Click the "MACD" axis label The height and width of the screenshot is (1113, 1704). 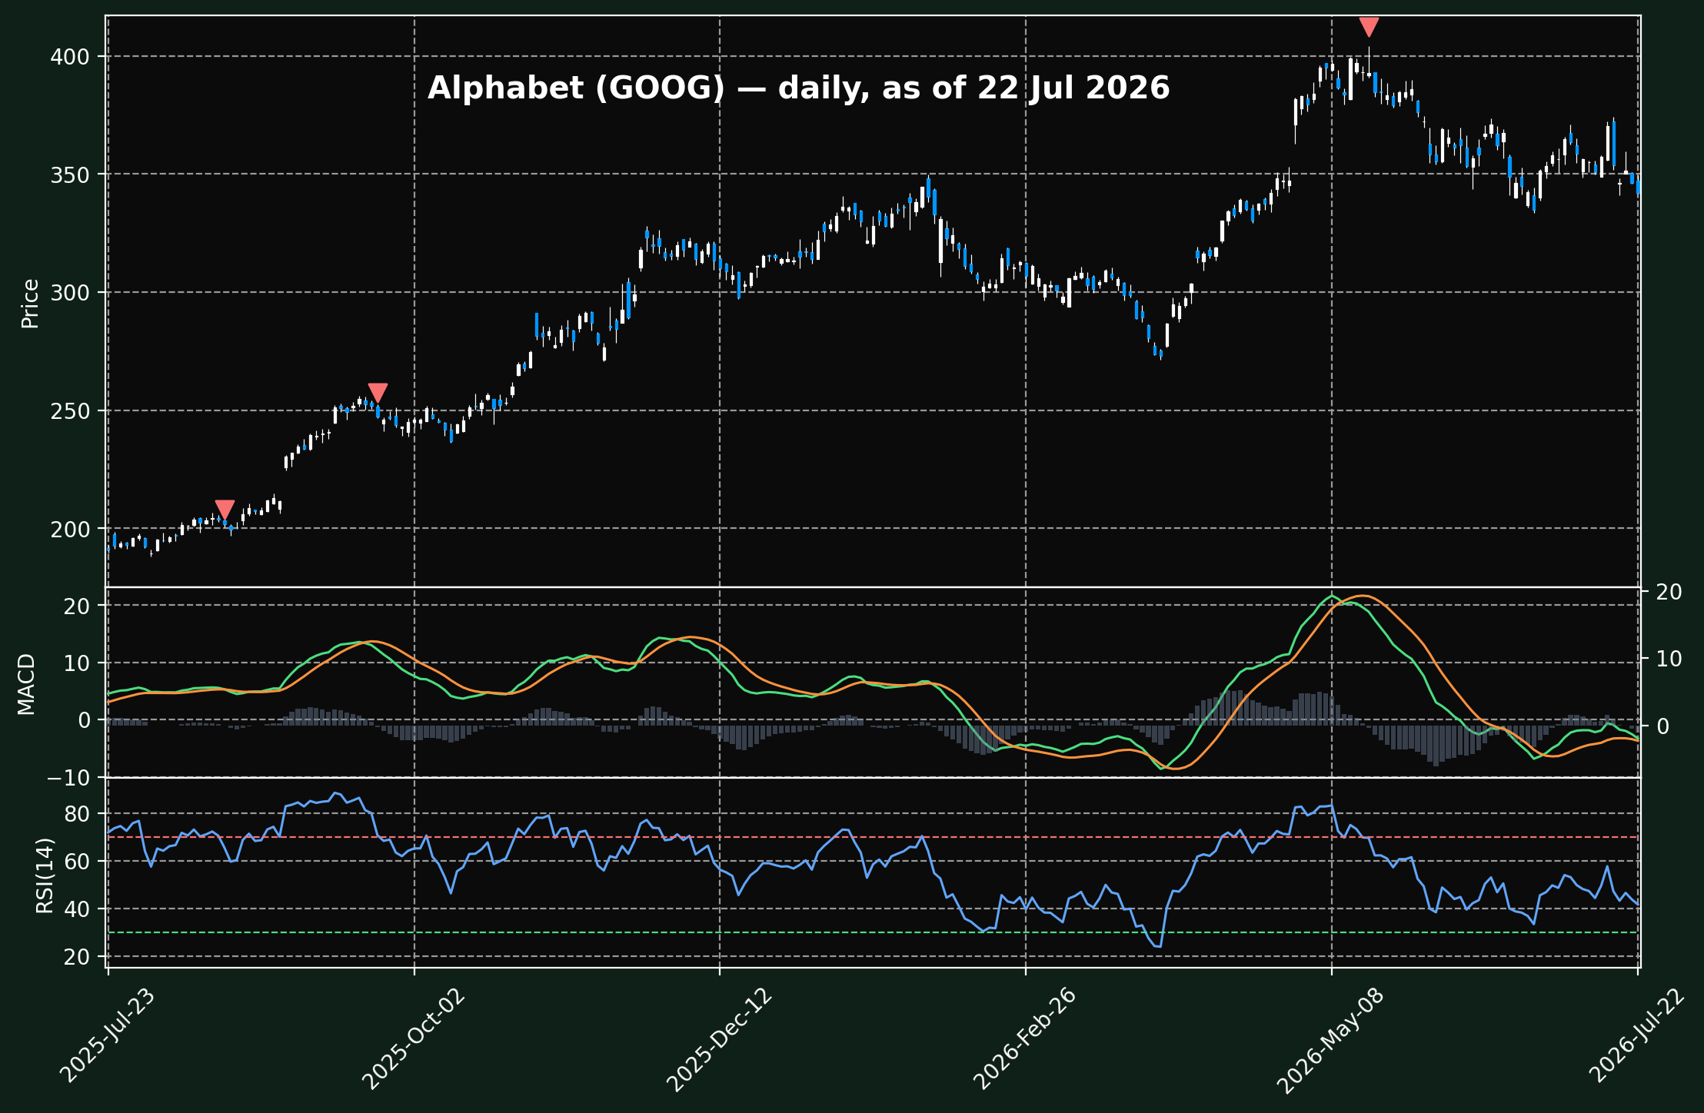[x=26, y=684]
